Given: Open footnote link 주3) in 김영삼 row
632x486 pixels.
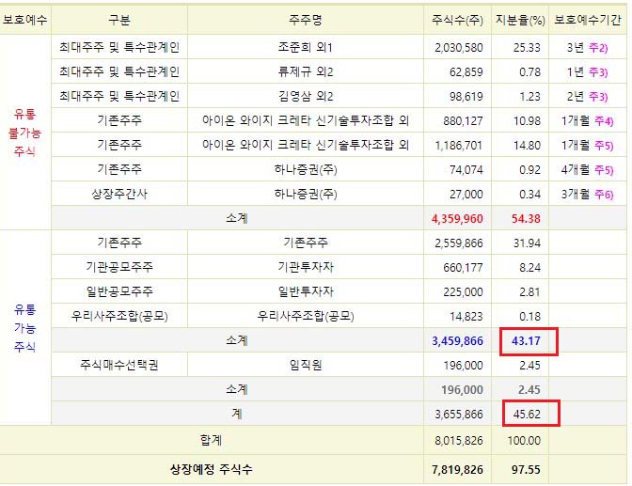Looking at the screenshot, I should coord(598,97).
